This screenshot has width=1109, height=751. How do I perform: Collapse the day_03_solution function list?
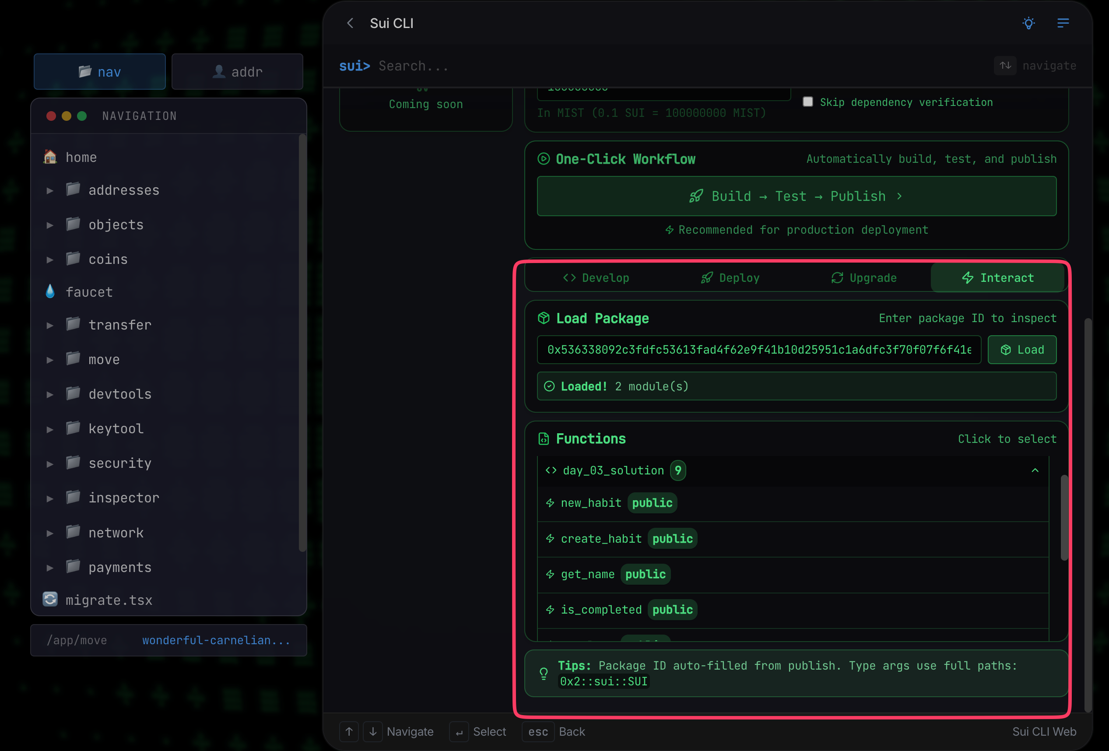[x=1035, y=470]
